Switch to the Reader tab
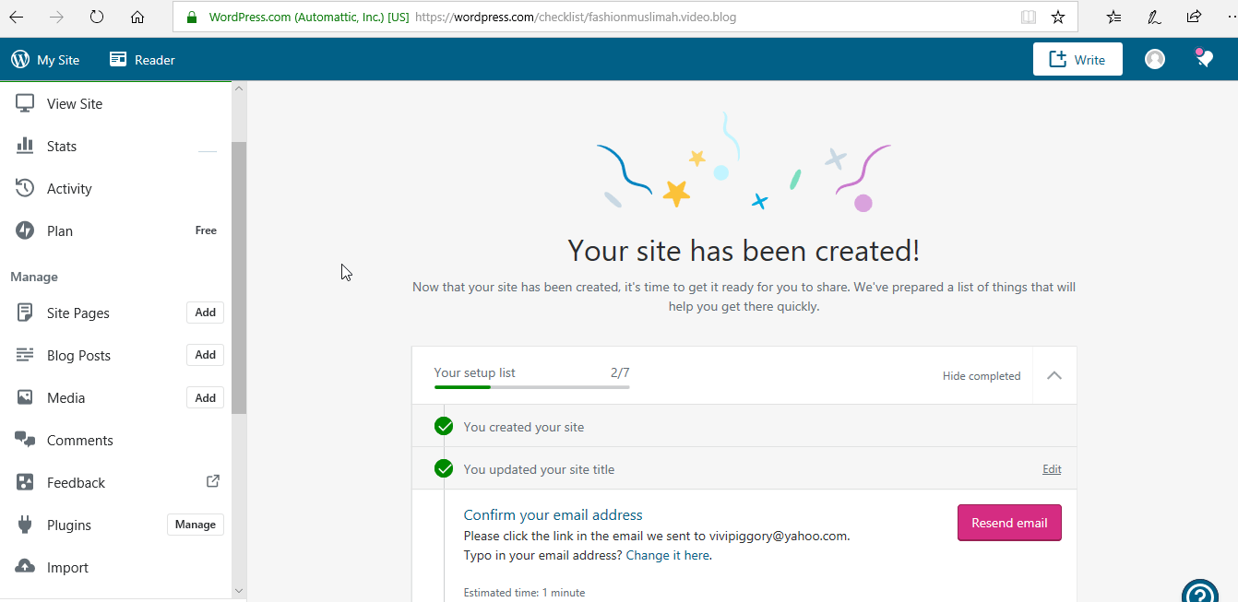The width and height of the screenshot is (1238, 602). pyautogui.click(x=141, y=59)
